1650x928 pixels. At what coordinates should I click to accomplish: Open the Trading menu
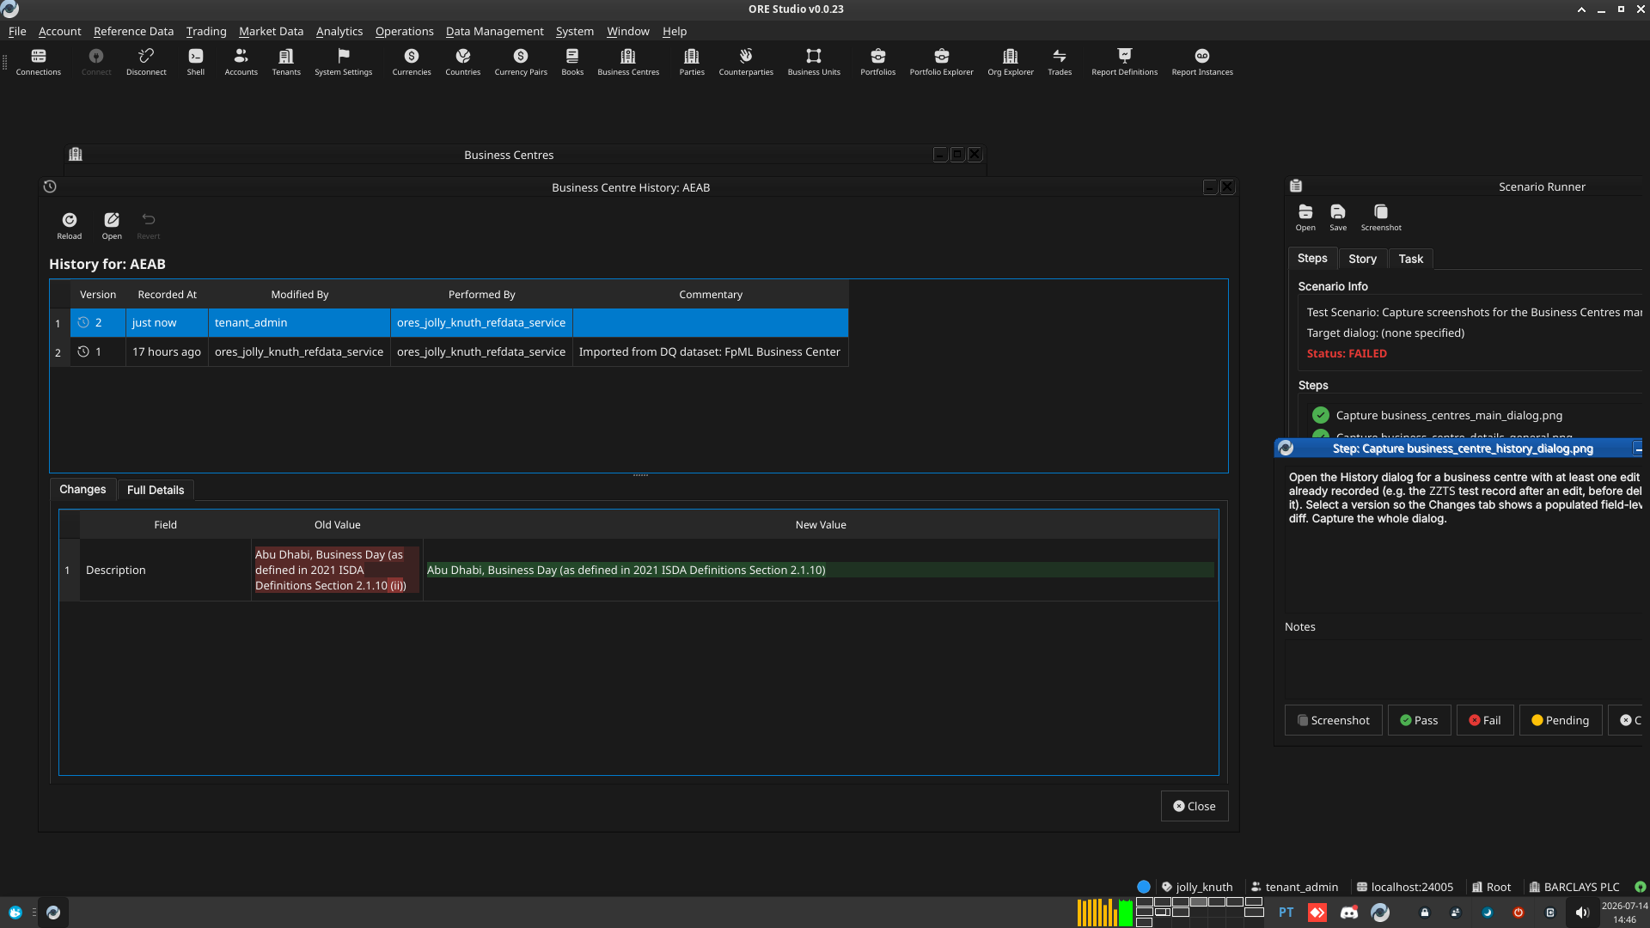(206, 31)
